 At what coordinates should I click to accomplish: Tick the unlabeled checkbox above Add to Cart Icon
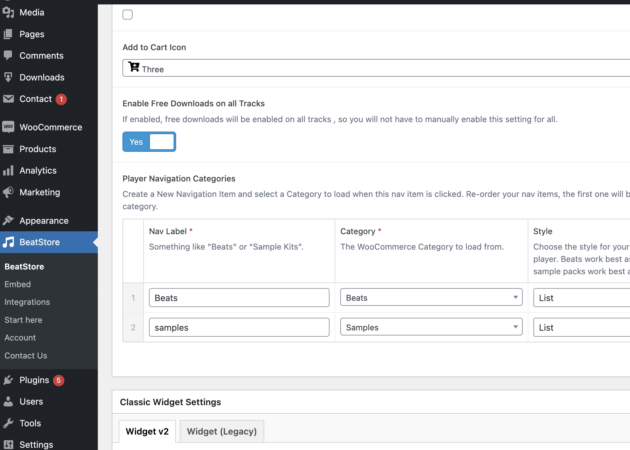pos(128,15)
